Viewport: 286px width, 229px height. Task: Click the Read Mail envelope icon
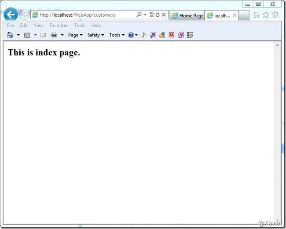[x=43, y=35]
